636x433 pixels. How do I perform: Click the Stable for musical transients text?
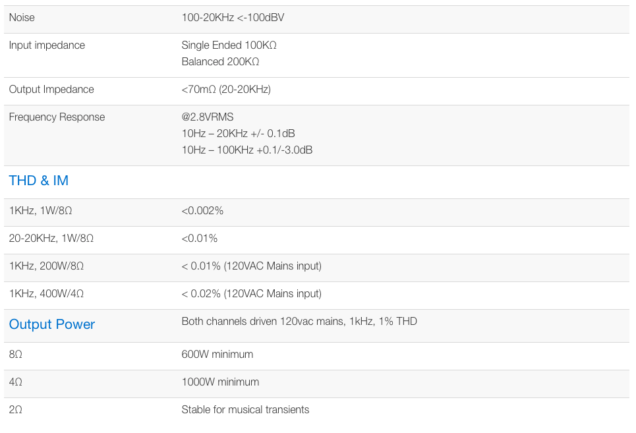(x=245, y=410)
